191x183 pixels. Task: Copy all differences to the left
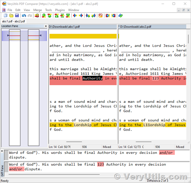[x=113, y=15]
